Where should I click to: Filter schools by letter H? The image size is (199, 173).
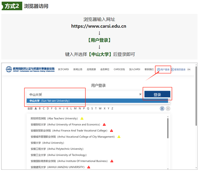point(60,109)
